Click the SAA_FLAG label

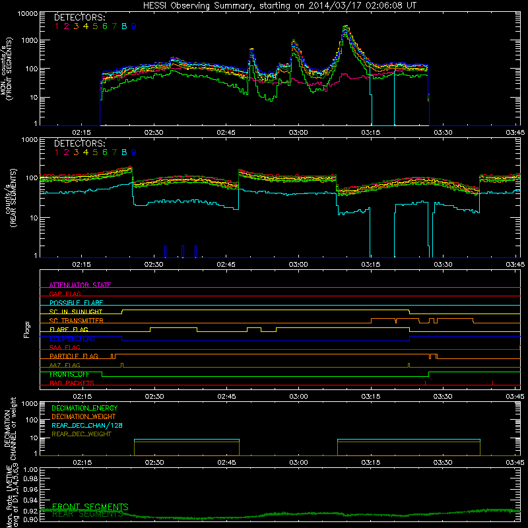coord(65,347)
